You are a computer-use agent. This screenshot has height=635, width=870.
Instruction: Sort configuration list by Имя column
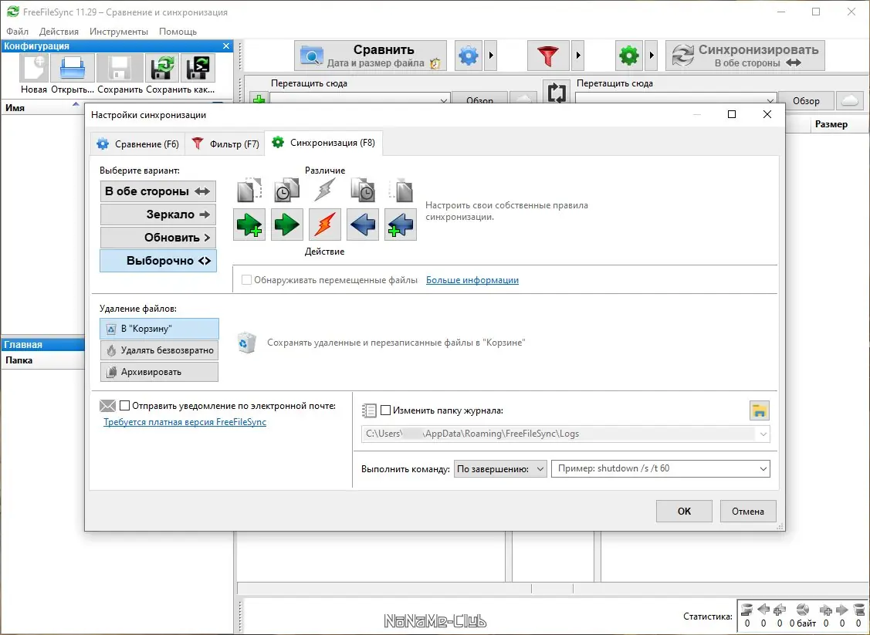pyautogui.click(x=42, y=107)
